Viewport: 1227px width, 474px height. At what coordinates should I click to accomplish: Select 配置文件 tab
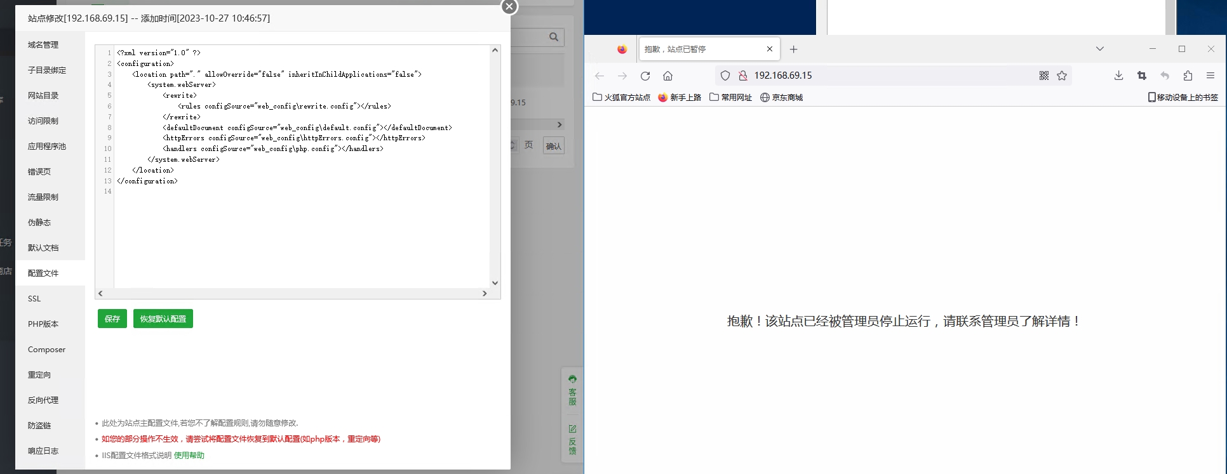coord(50,273)
